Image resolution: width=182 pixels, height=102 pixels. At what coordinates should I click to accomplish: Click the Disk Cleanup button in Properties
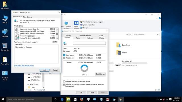(x=100, y=74)
